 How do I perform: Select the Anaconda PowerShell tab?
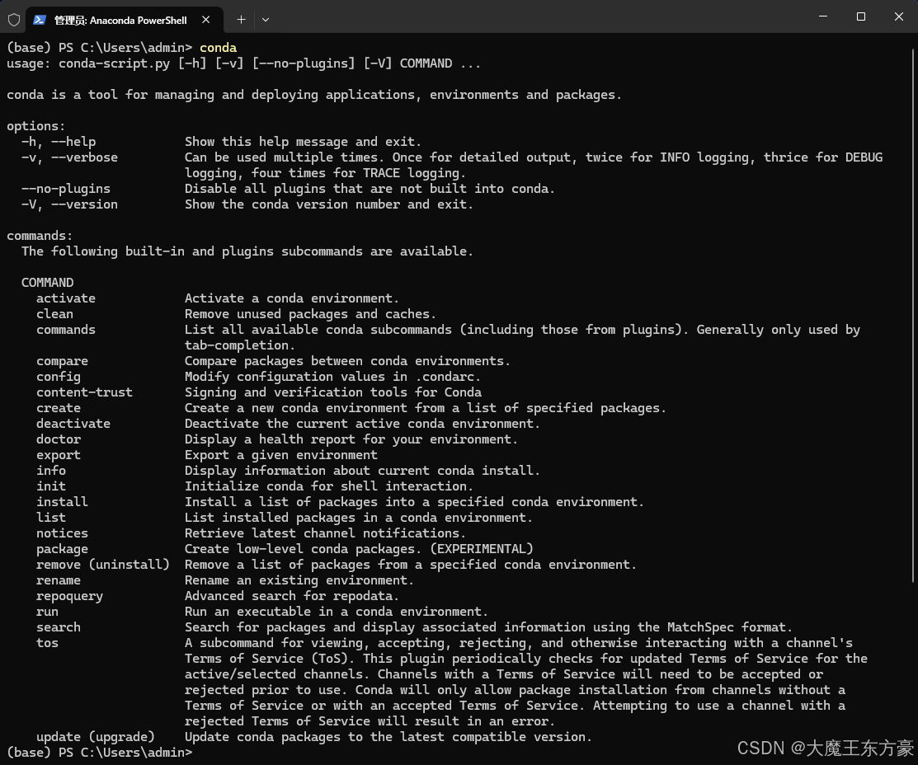124,20
